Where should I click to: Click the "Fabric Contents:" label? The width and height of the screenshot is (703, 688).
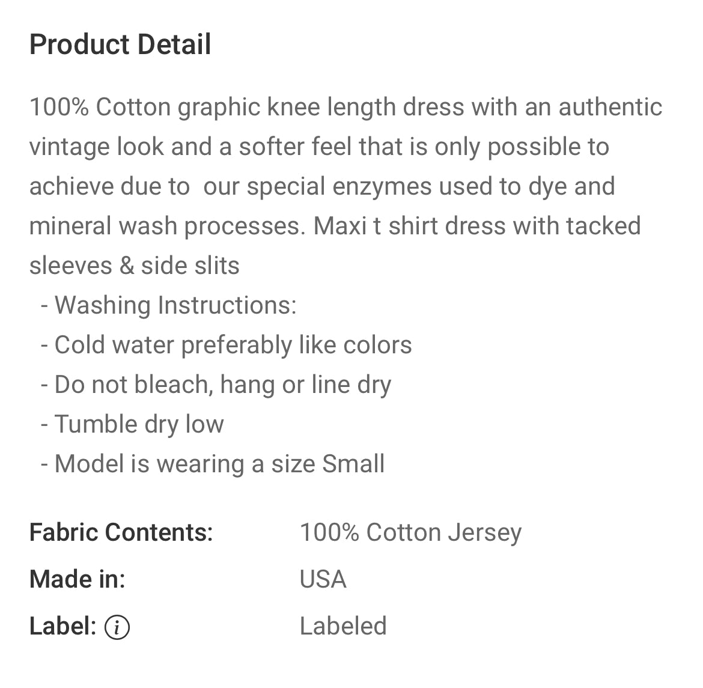[x=121, y=532]
